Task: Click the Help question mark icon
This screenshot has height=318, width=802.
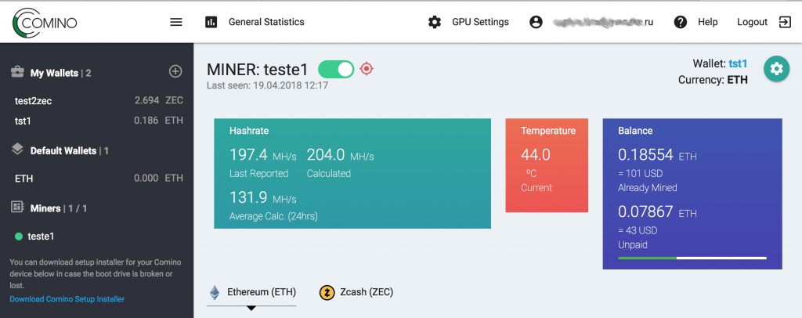Action: [x=681, y=22]
